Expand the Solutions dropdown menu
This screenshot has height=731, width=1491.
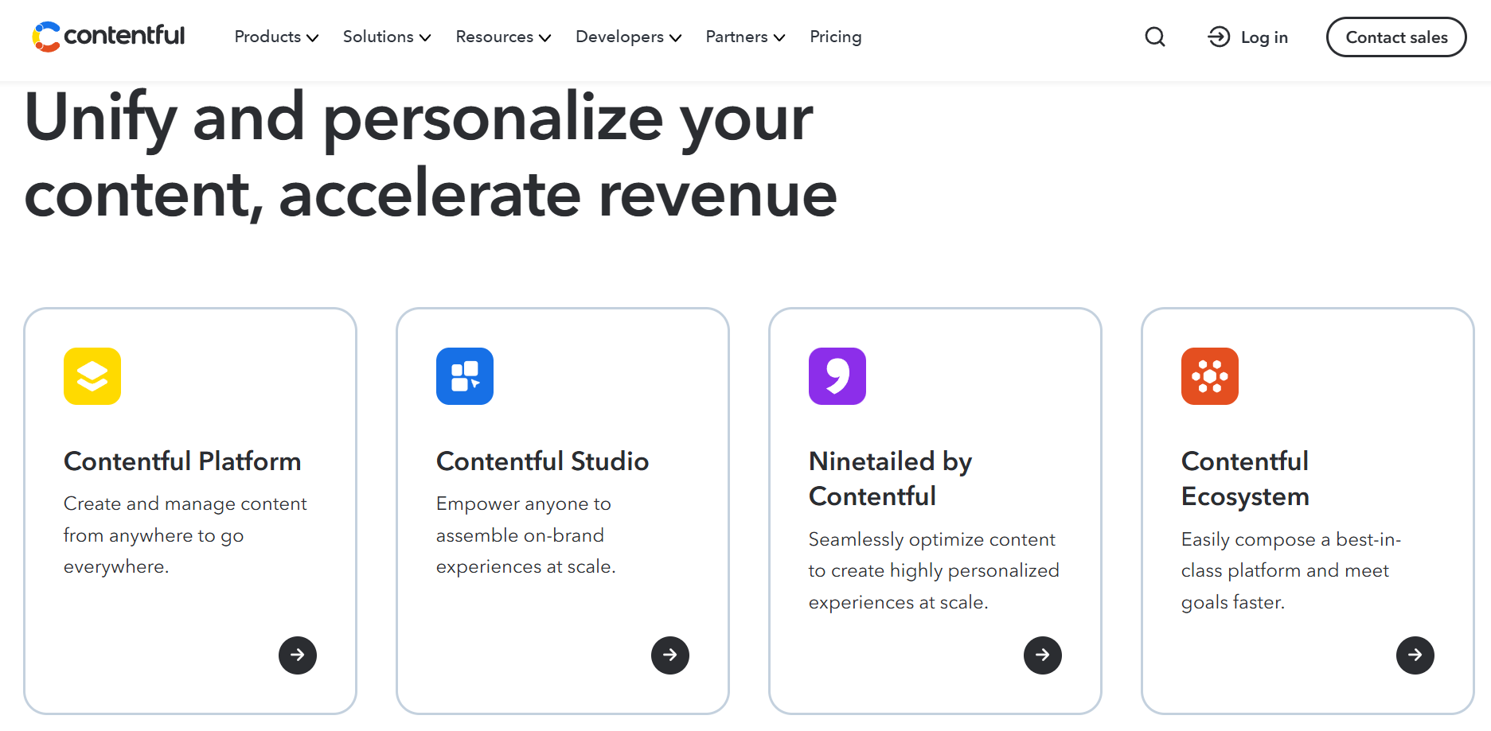click(387, 37)
